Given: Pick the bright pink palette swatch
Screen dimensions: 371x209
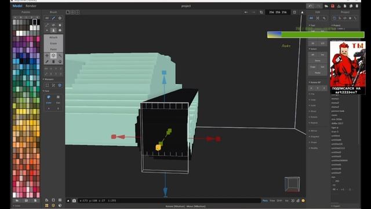Looking at the screenshot, I should [38, 39].
